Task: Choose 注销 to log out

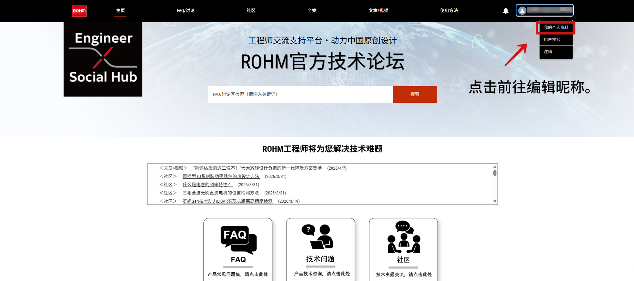Action: coord(548,52)
